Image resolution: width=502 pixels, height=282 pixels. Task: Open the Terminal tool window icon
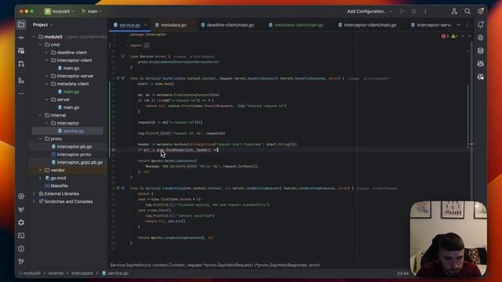(x=21, y=236)
